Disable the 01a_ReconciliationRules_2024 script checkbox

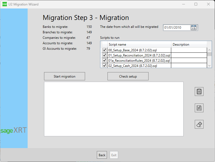point(104,60)
